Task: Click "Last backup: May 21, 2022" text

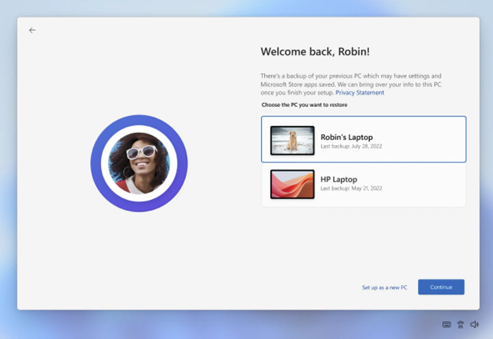Action: (x=351, y=188)
